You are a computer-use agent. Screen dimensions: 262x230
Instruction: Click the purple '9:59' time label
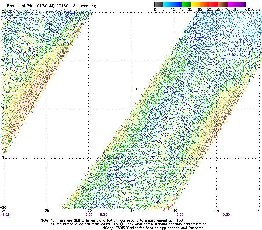pyautogui.click(x=180, y=215)
